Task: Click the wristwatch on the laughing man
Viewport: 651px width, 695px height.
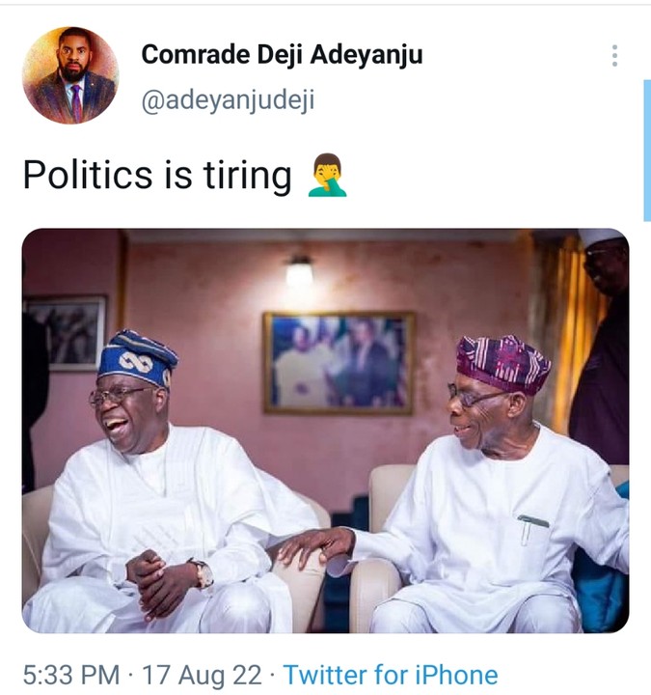Action: (x=203, y=573)
